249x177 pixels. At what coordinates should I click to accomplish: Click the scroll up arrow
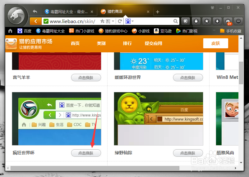(x=241, y=38)
